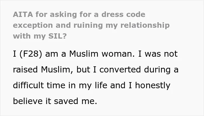Image resolution: width=204 pixels, height=116 pixels.
Task: Click the words 'difficult time' in the body
Action: (x=39, y=85)
